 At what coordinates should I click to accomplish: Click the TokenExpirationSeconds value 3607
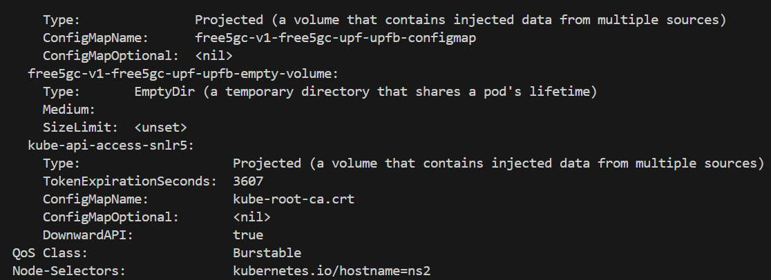click(248, 181)
